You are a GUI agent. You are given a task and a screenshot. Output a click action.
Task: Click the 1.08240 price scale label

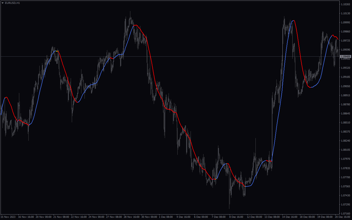click(345, 141)
